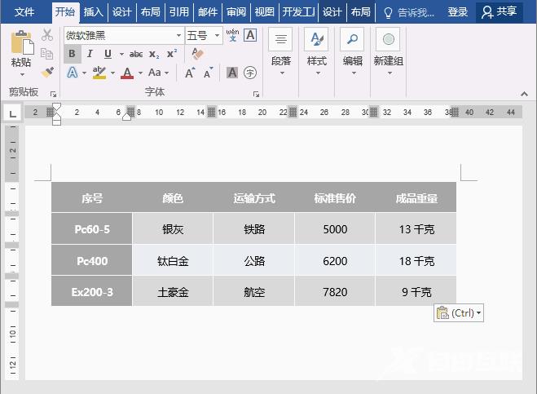The height and width of the screenshot is (394, 537).
Task: Apply the red font color swatch
Action: point(126,73)
